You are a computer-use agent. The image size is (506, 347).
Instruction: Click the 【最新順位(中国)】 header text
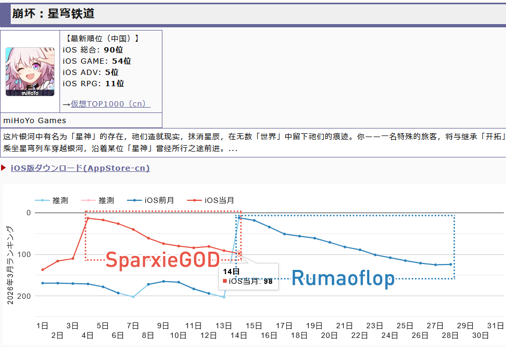[101, 39]
